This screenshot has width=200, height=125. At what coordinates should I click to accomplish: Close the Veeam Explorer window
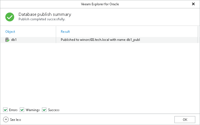pyautogui.click(x=193, y=4)
